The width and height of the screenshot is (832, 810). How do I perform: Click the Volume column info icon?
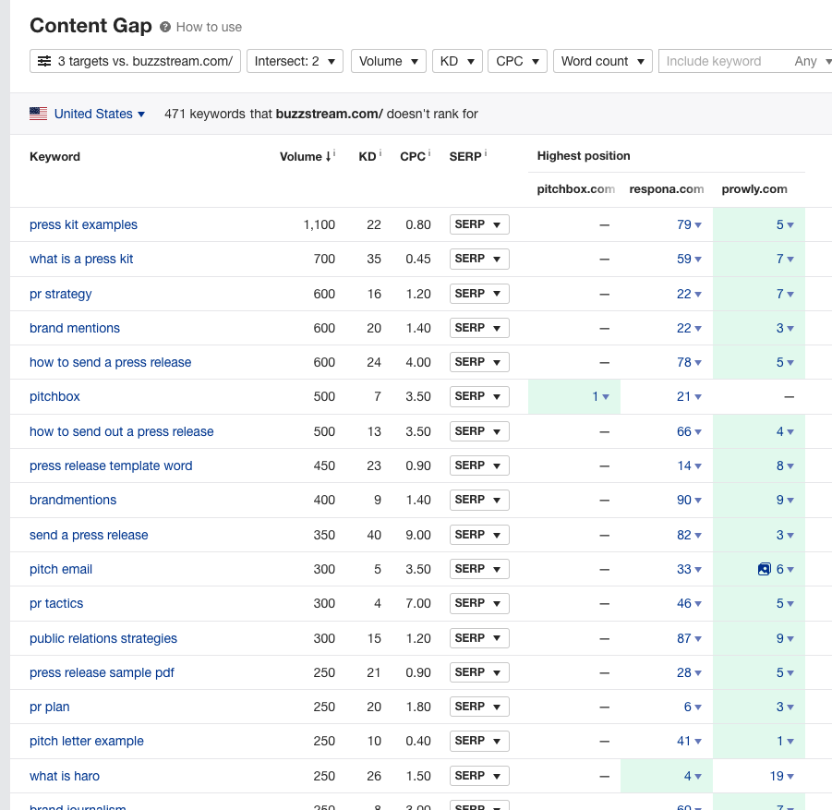(x=333, y=153)
